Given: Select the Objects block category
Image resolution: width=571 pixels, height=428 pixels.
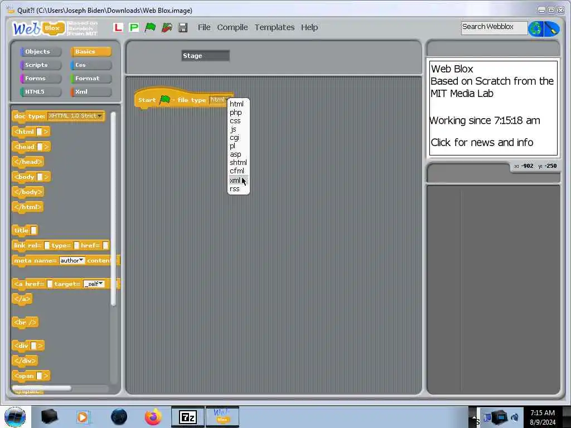Looking at the screenshot, I should click(x=40, y=52).
